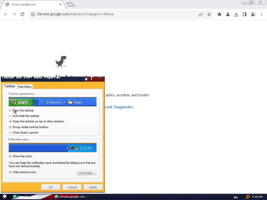Click the share page icon
Screen dimensions: 267x200
(201, 15)
